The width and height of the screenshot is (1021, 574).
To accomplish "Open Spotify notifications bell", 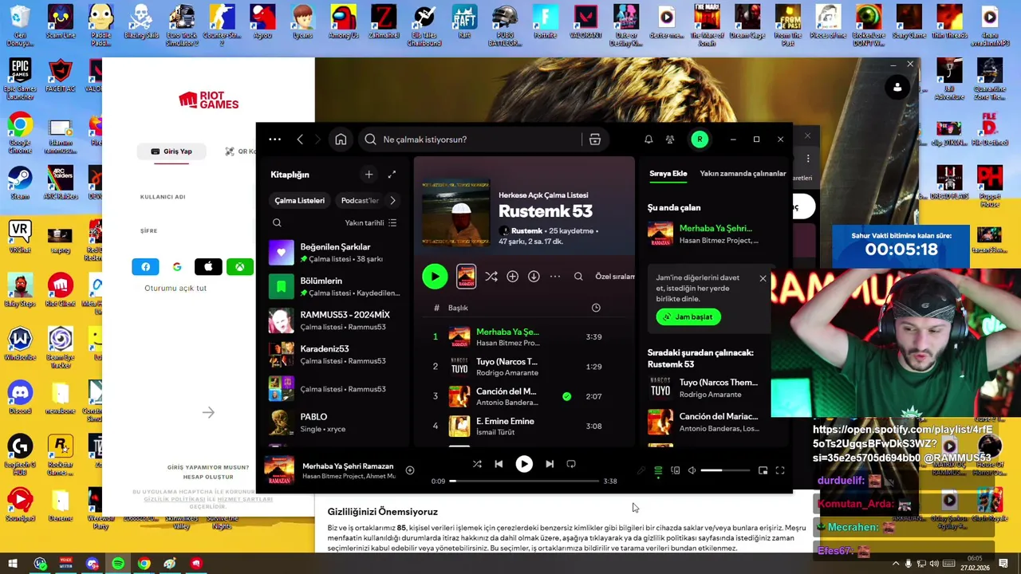I will click(x=648, y=140).
